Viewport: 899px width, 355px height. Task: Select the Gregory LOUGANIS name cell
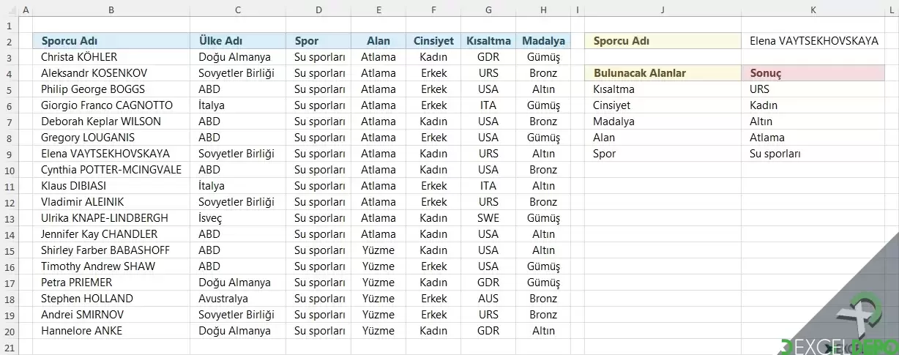coord(111,138)
